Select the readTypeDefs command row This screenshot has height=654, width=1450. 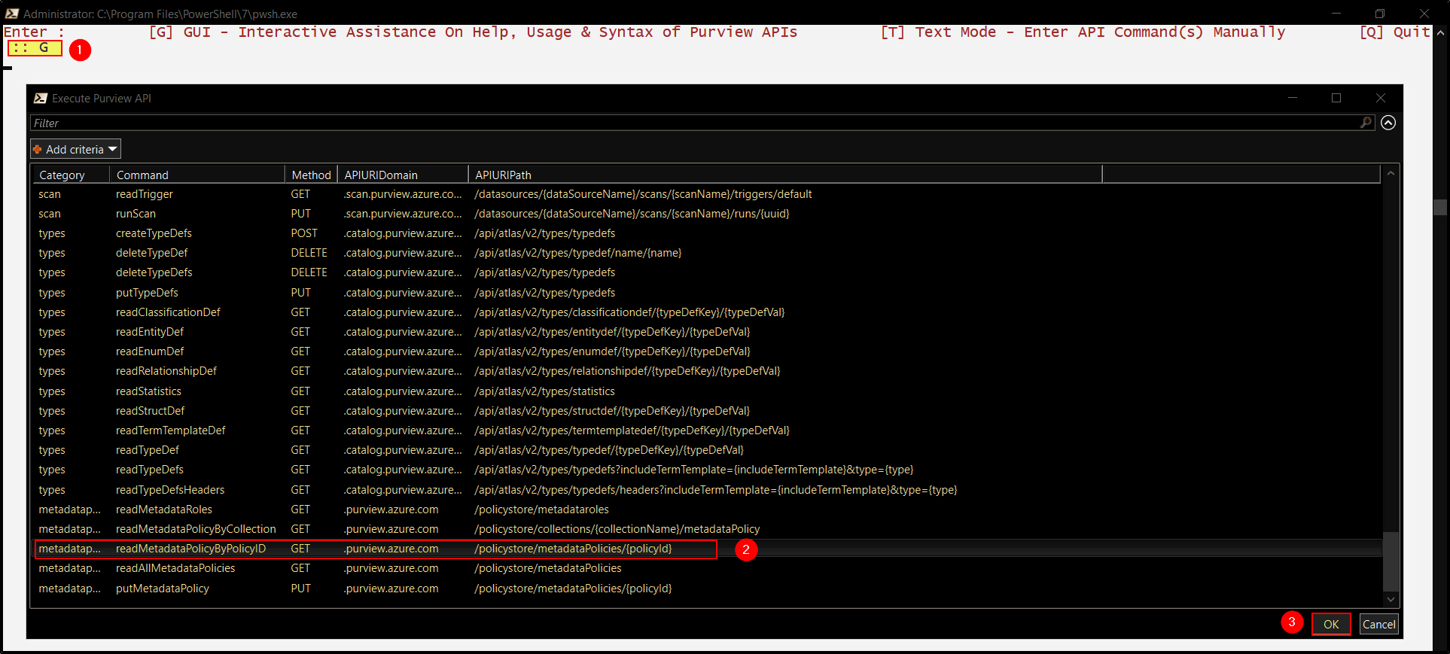[x=708, y=470]
